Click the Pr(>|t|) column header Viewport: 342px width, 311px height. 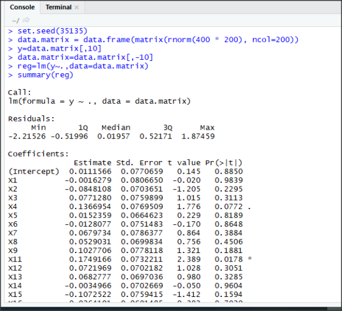(224, 163)
